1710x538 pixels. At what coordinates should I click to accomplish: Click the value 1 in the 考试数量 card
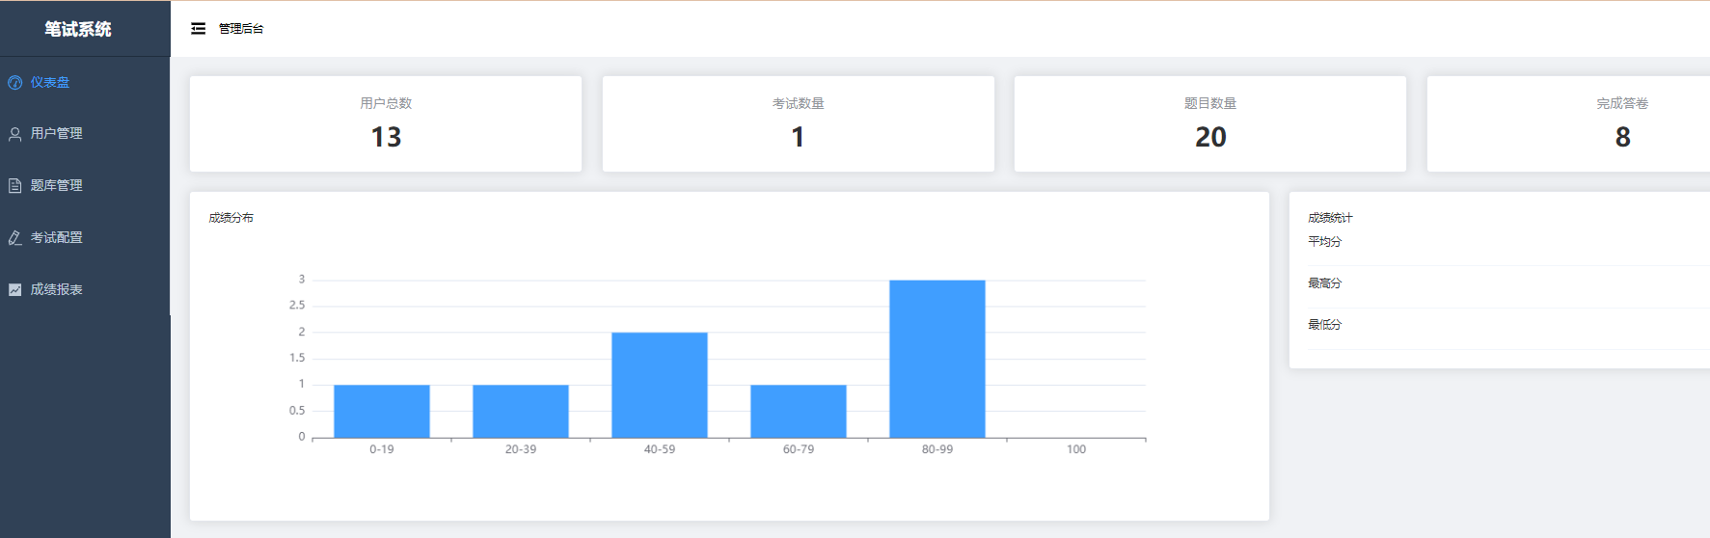click(798, 137)
